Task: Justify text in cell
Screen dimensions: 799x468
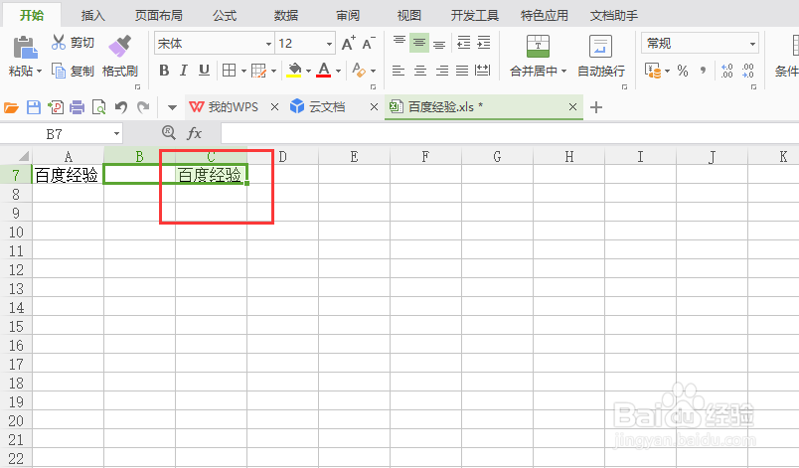Action: pos(462,71)
